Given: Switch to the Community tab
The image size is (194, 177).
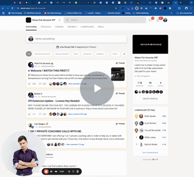Looking at the screenshot, I should [x=31, y=27].
